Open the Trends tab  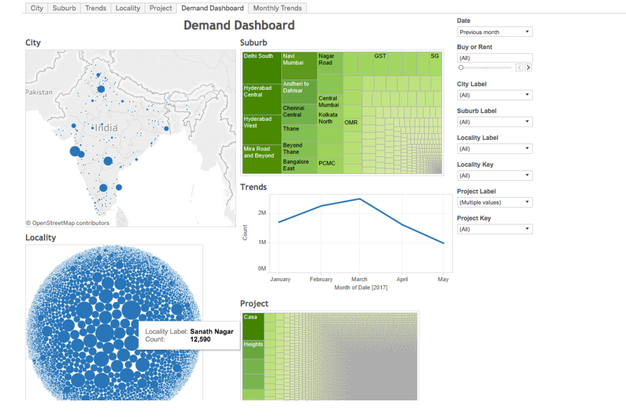coord(96,8)
